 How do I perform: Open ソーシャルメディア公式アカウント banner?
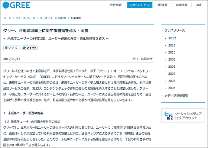tap(183, 116)
